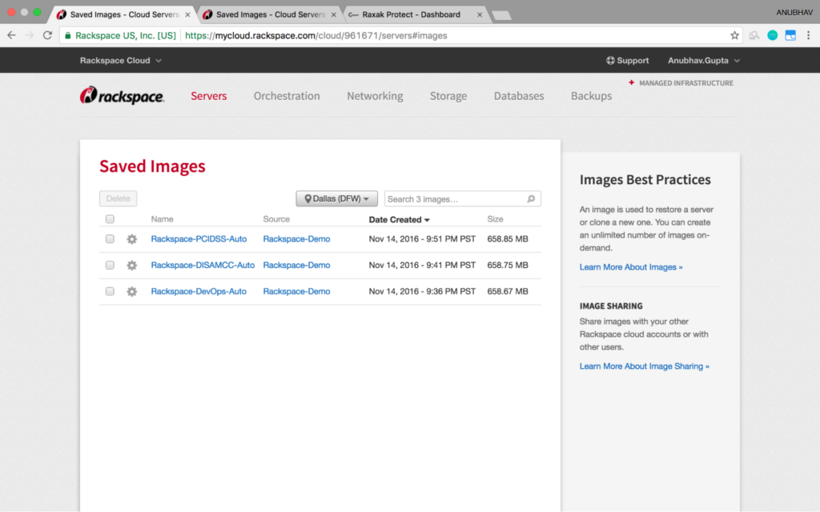The image size is (820, 512).
Task: Open the Rackspace-DevOps-Auto image
Action: (199, 291)
